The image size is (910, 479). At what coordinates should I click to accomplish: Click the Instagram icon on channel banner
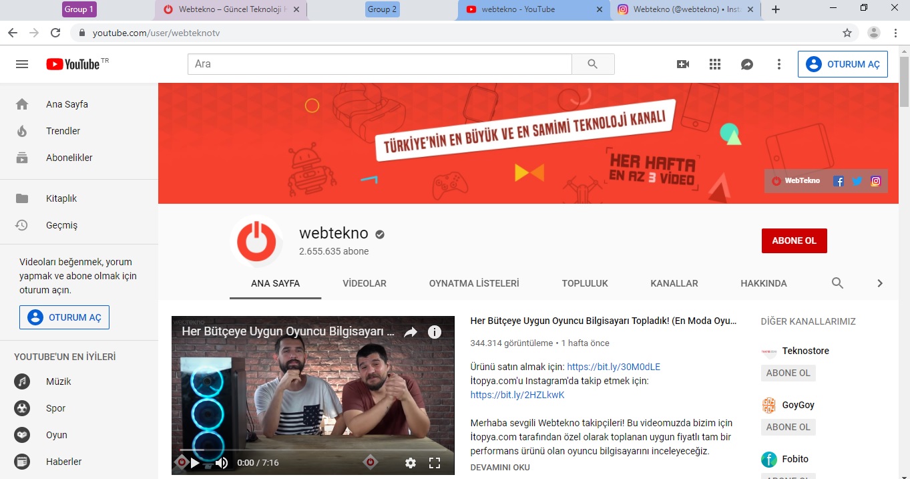[876, 181]
